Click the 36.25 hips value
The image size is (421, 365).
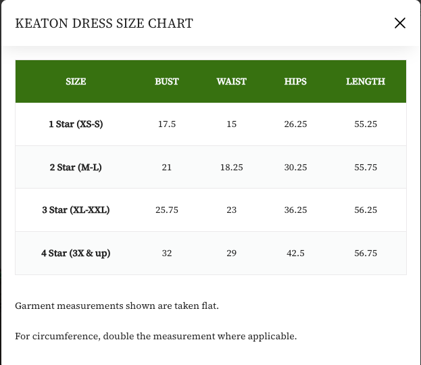[295, 210]
